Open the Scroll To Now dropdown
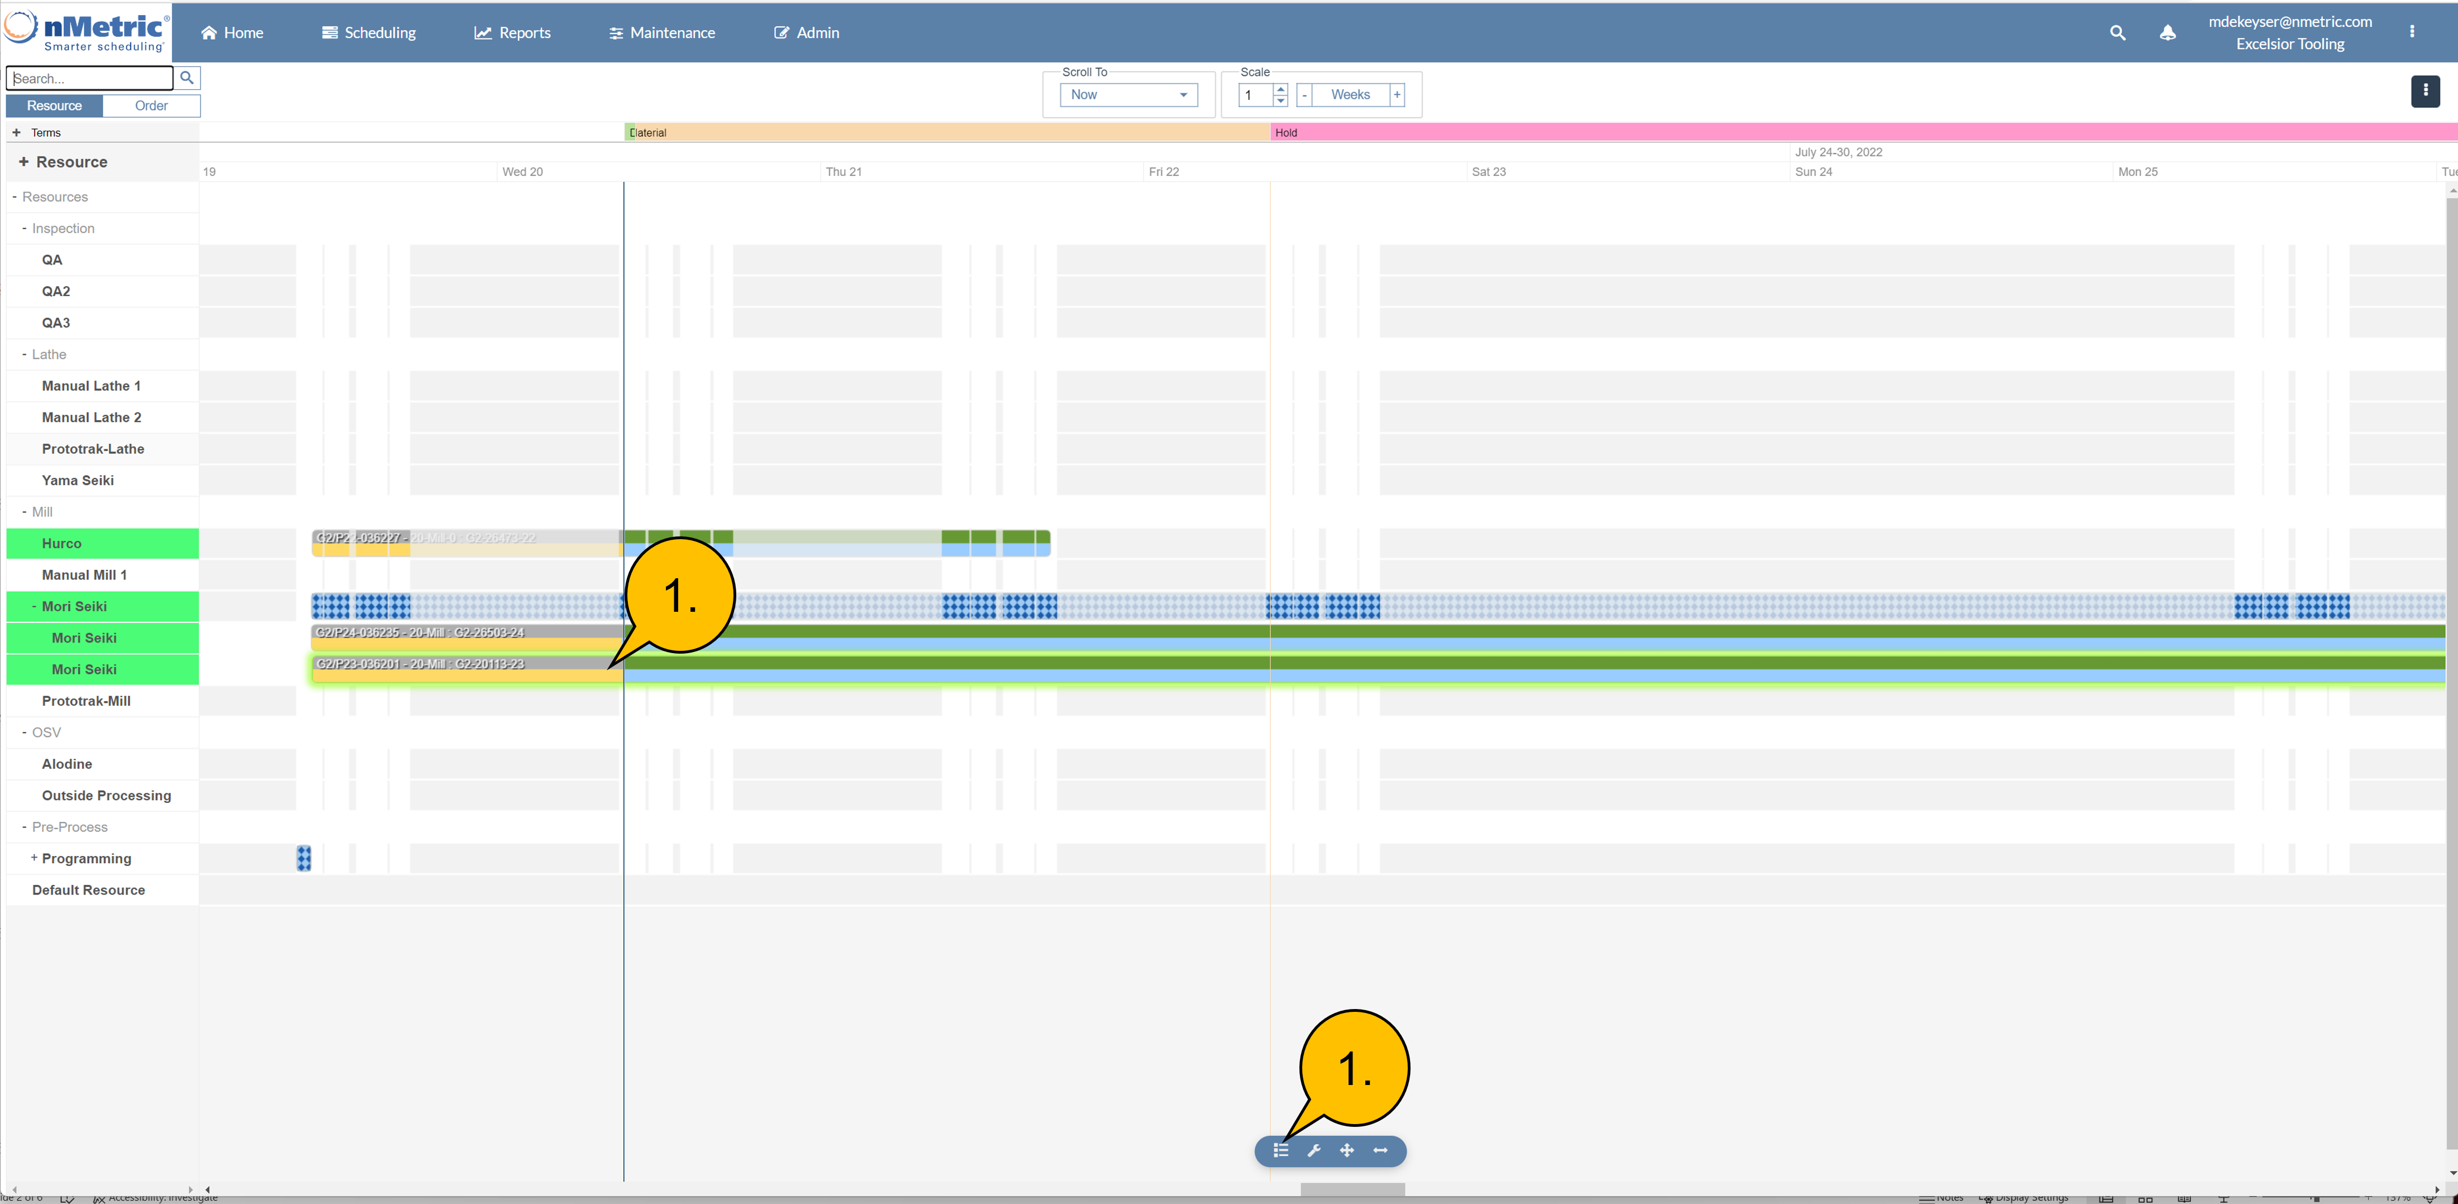 (1128, 94)
